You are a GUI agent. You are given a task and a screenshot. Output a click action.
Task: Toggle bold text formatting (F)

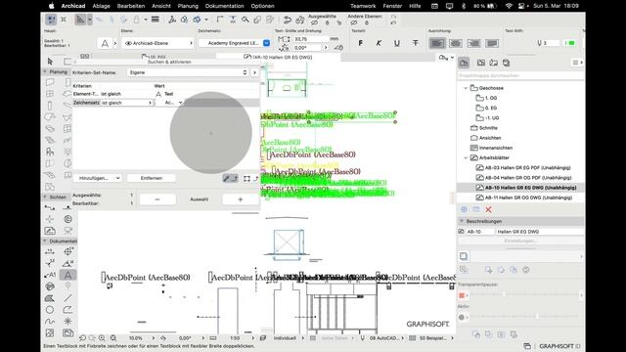coord(361,43)
